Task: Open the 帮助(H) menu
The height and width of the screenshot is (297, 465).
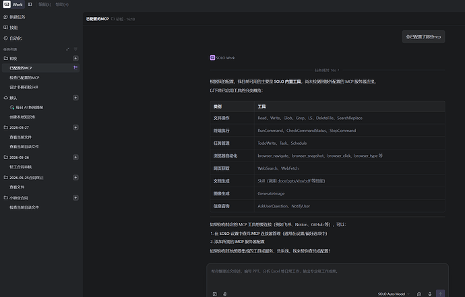Action: coord(62,5)
